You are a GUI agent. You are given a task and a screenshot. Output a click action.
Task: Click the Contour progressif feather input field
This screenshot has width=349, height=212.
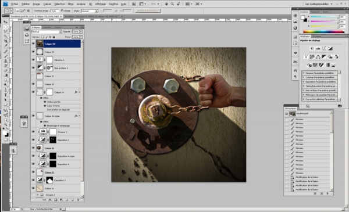pyautogui.click(x=55, y=10)
